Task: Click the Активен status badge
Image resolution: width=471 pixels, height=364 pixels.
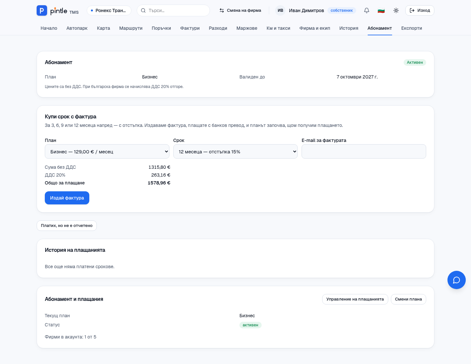Action: click(415, 62)
